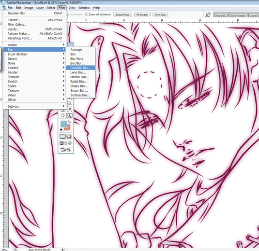Select the Hand tool in the toolbox

coord(62,115)
